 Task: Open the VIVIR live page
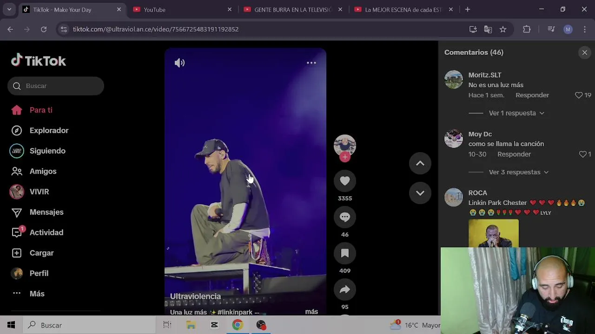39,192
